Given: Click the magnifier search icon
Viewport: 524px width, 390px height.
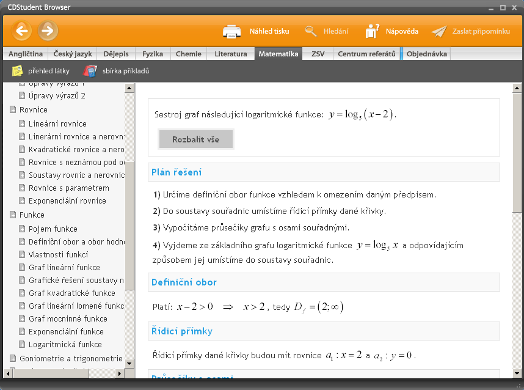Looking at the screenshot, I should (311, 31).
